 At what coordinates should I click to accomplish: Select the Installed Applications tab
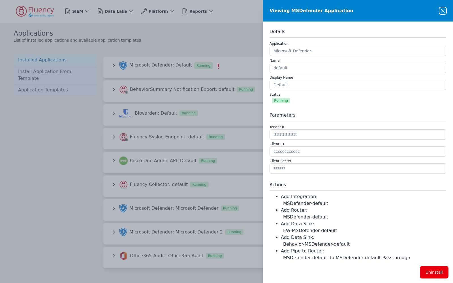pyautogui.click(x=55, y=60)
